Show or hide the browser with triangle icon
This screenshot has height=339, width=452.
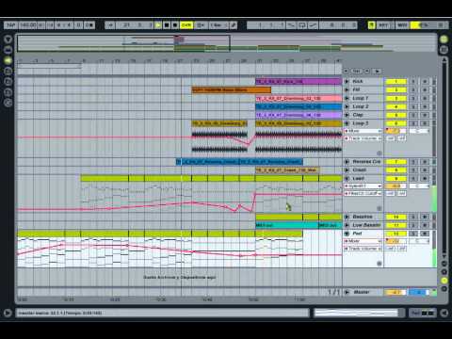(8, 40)
